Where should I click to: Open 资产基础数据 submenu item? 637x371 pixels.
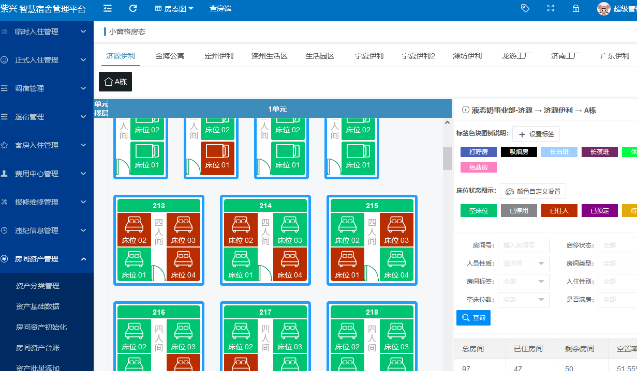(x=38, y=306)
